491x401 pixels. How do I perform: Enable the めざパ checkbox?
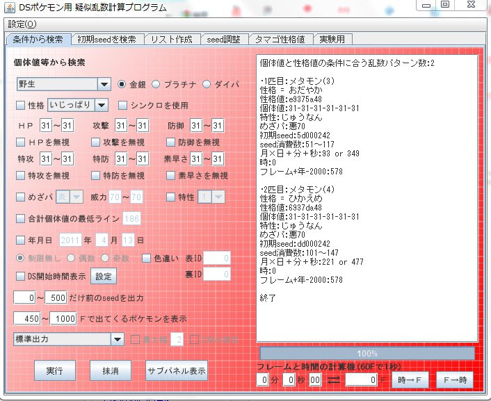[x=20, y=197]
